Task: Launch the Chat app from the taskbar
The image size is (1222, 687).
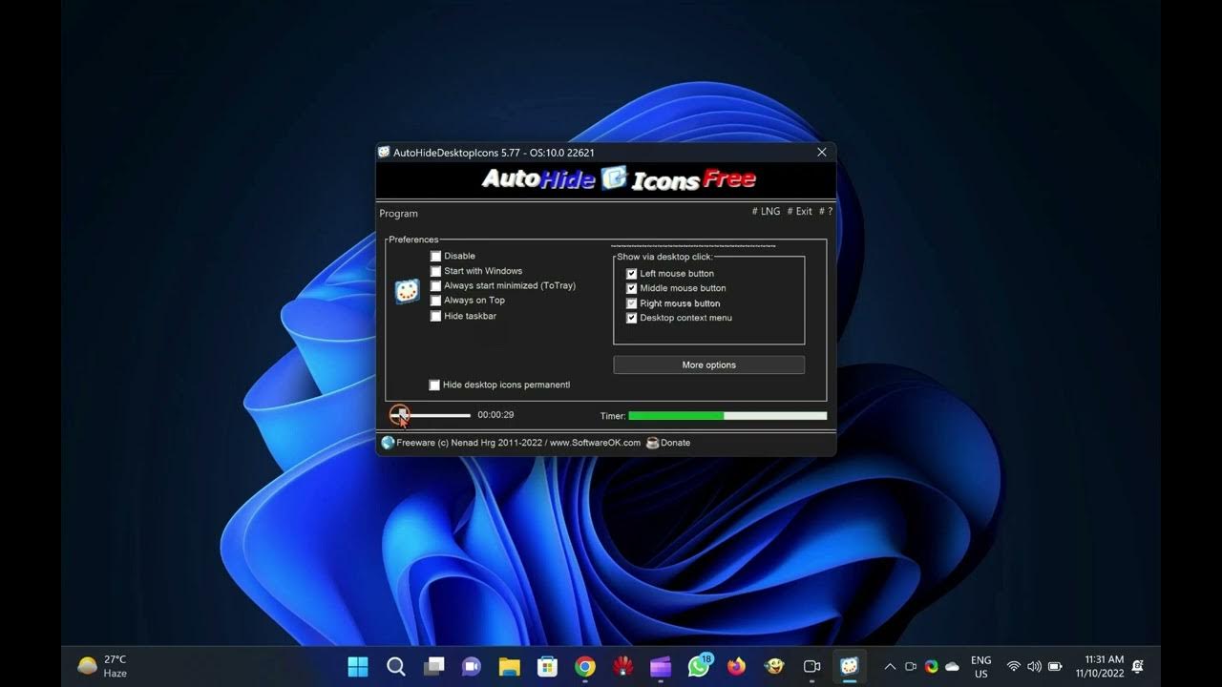Action: coord(472,666)
